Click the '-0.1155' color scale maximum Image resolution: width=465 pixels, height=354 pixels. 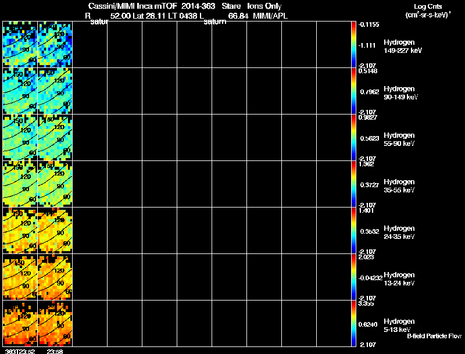tap(369, 24)
